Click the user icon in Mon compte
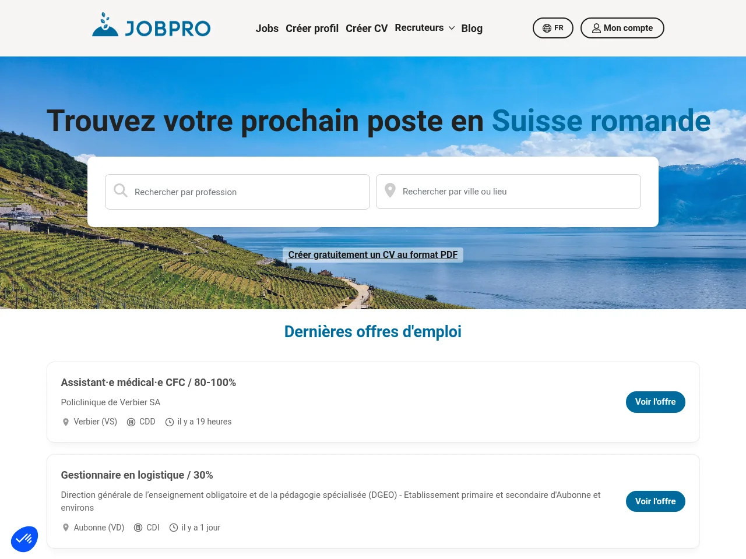 tap(596, 28)
